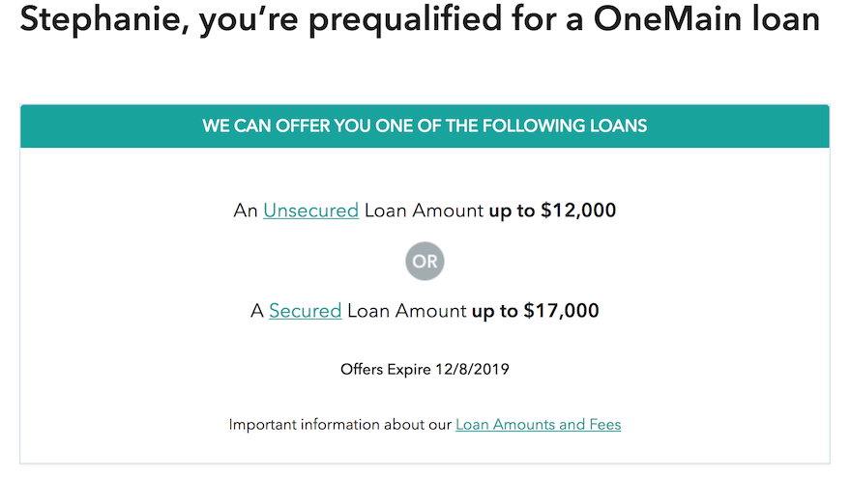Click the gray OR circle badge
The image size is (851, 477).
point(425,262)
